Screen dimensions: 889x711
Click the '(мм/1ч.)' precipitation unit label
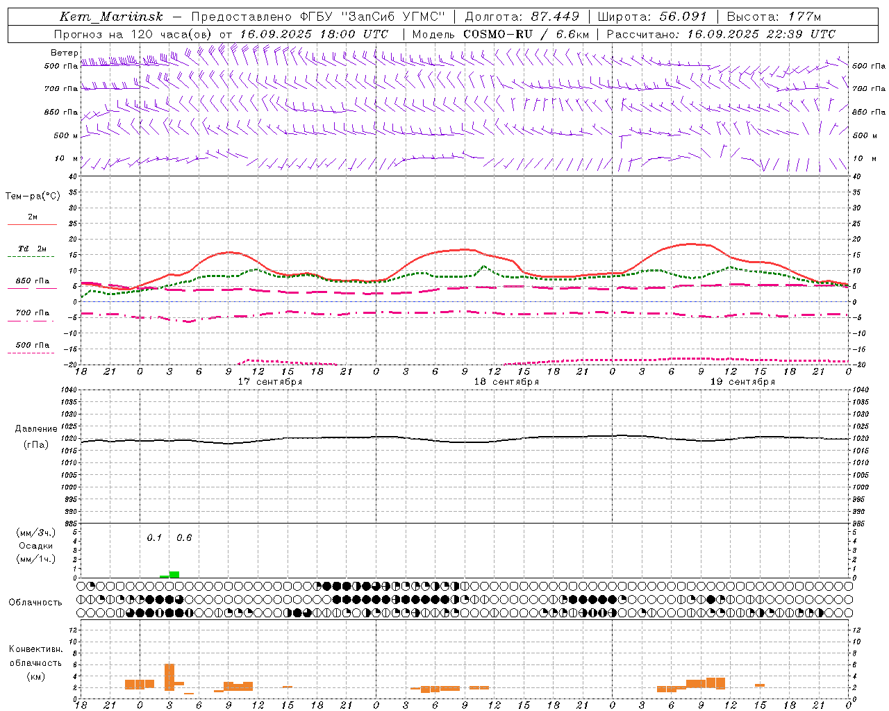(x=35, y=559)
